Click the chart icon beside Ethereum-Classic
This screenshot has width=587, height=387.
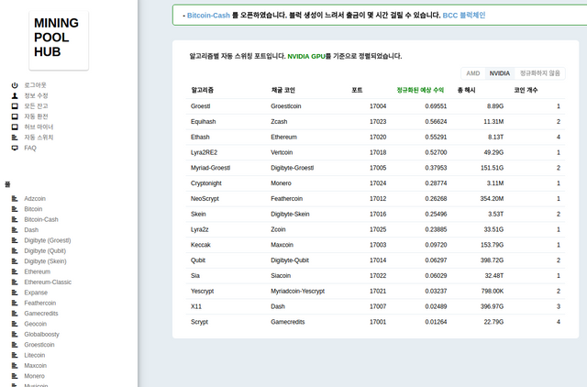tap(15, 282)
